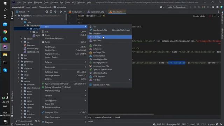Open Version Control tool window
Screen dimensions: 224x126
click(x=24, y=121)
